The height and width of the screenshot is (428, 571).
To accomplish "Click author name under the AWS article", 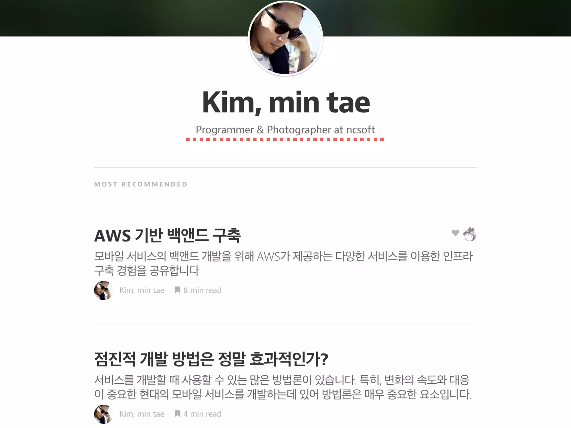I will click(142, 290).
